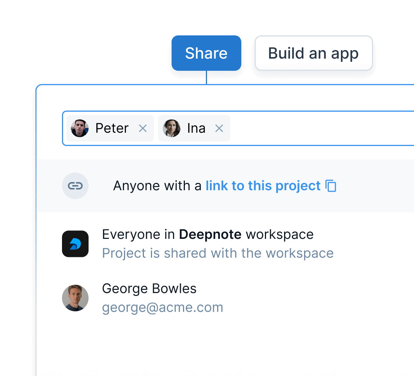
Task: Click George Bowles' profile avatar
Action: point(75,298)
